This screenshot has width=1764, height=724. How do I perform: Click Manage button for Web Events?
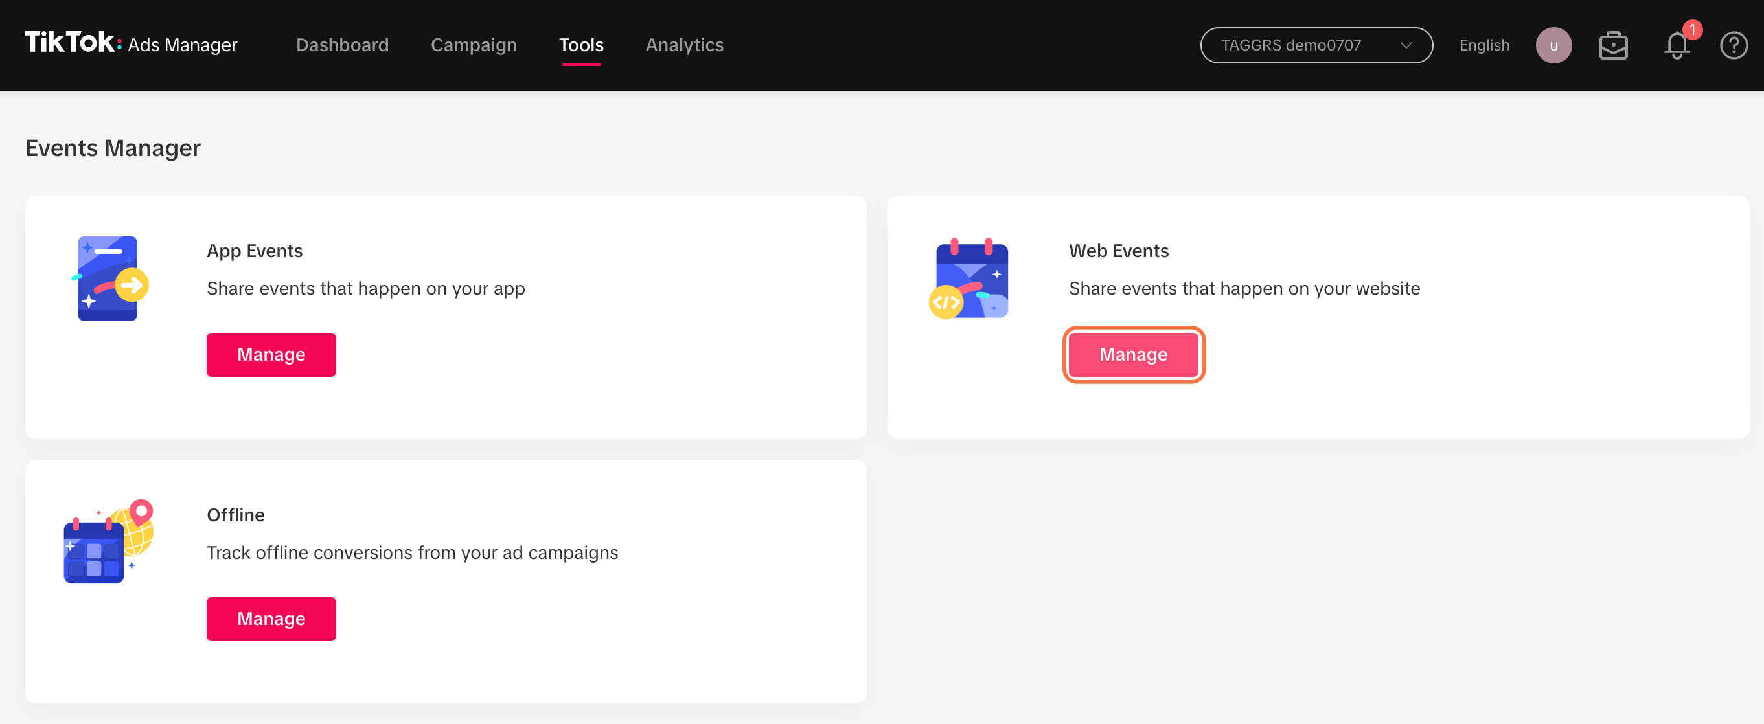pyautogui.click(x=1134, y=354)
